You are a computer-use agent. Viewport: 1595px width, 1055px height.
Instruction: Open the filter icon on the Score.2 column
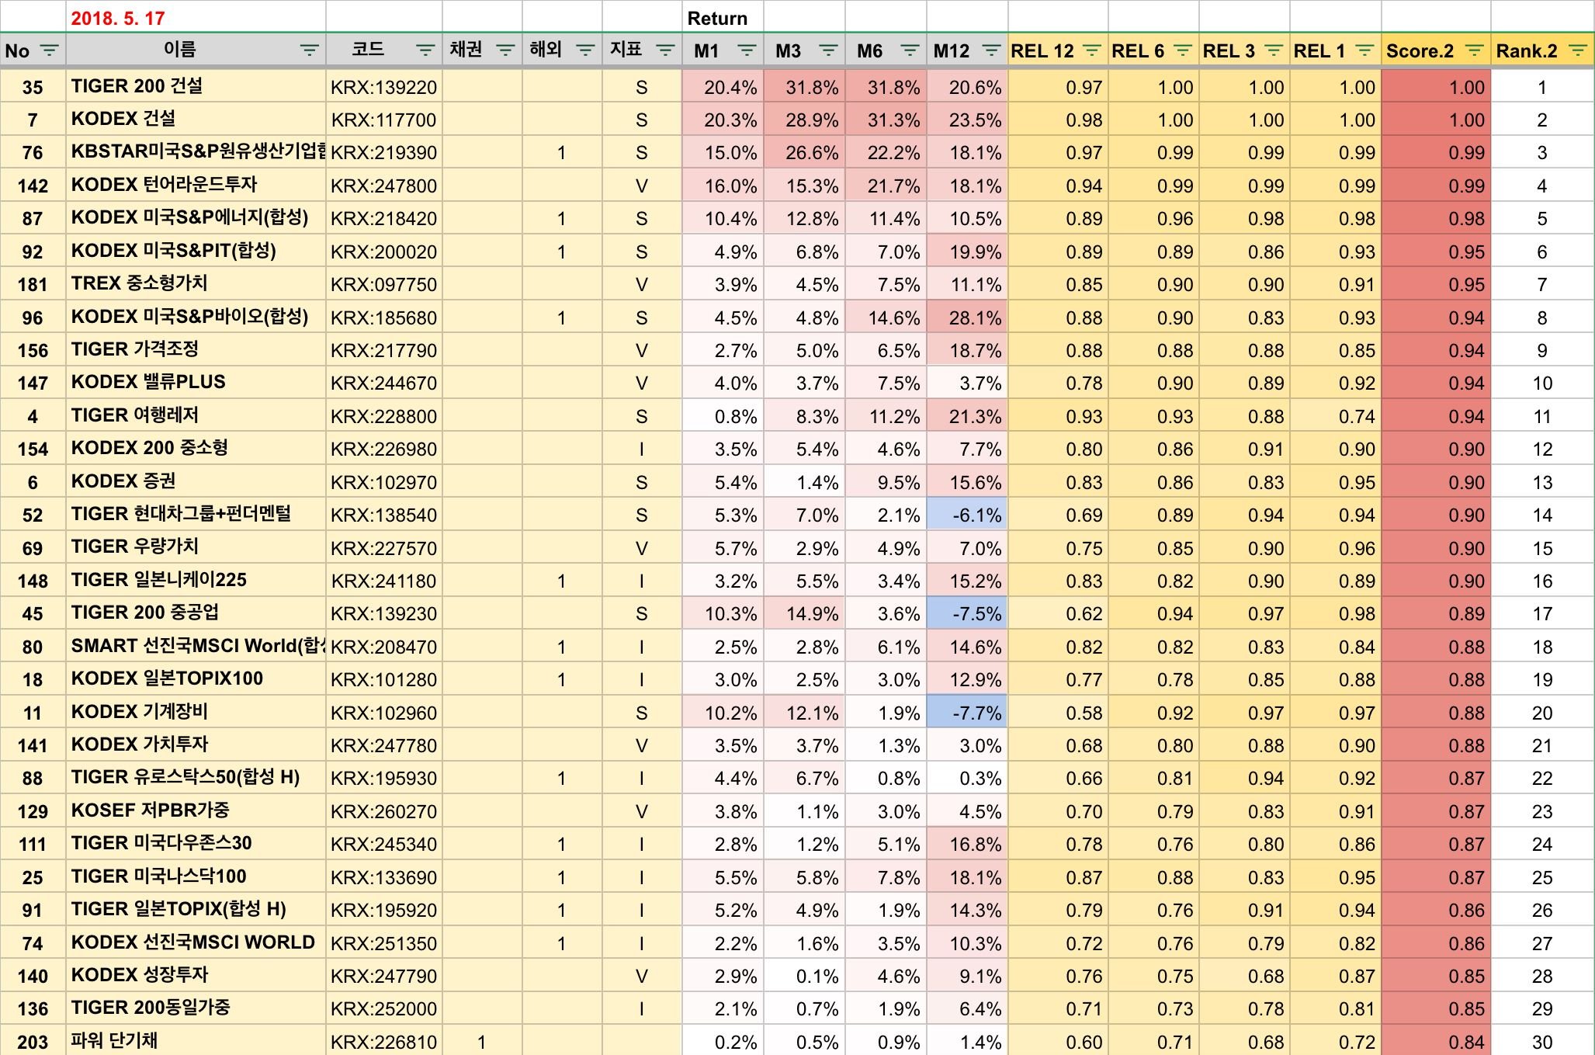1474,51
